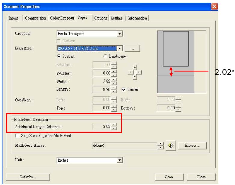Click the Additional Length Detection field
Viewport: 235px width, 185px height.
[102, 126]
